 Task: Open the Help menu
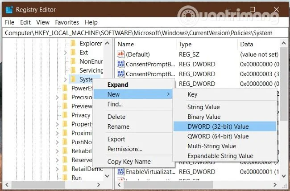pos(91,22)
